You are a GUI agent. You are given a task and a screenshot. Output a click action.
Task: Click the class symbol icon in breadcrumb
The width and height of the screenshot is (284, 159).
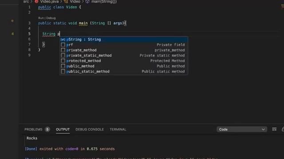click(66, 2)
